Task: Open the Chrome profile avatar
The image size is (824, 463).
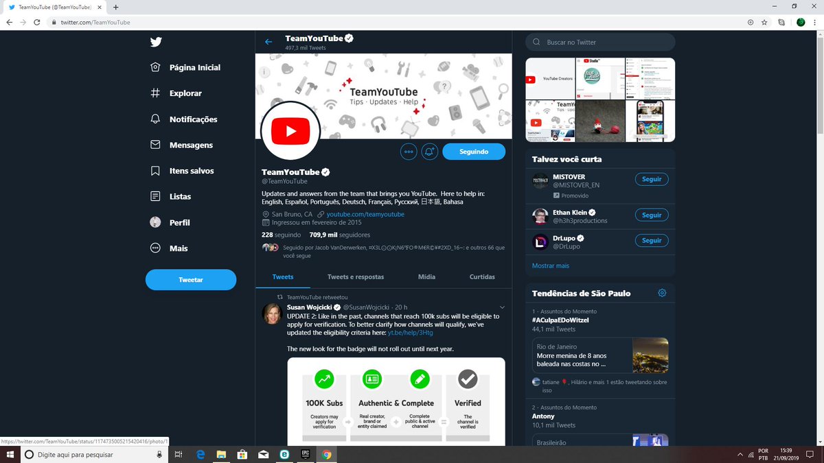Action: [x=801, y=22]
